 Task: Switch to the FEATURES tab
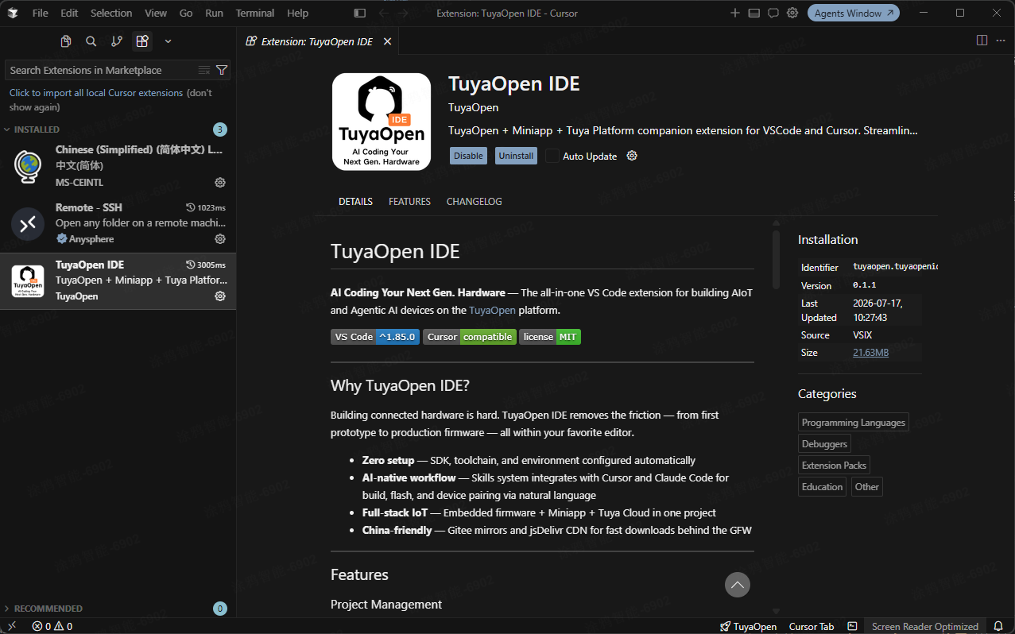pos(409,202)
